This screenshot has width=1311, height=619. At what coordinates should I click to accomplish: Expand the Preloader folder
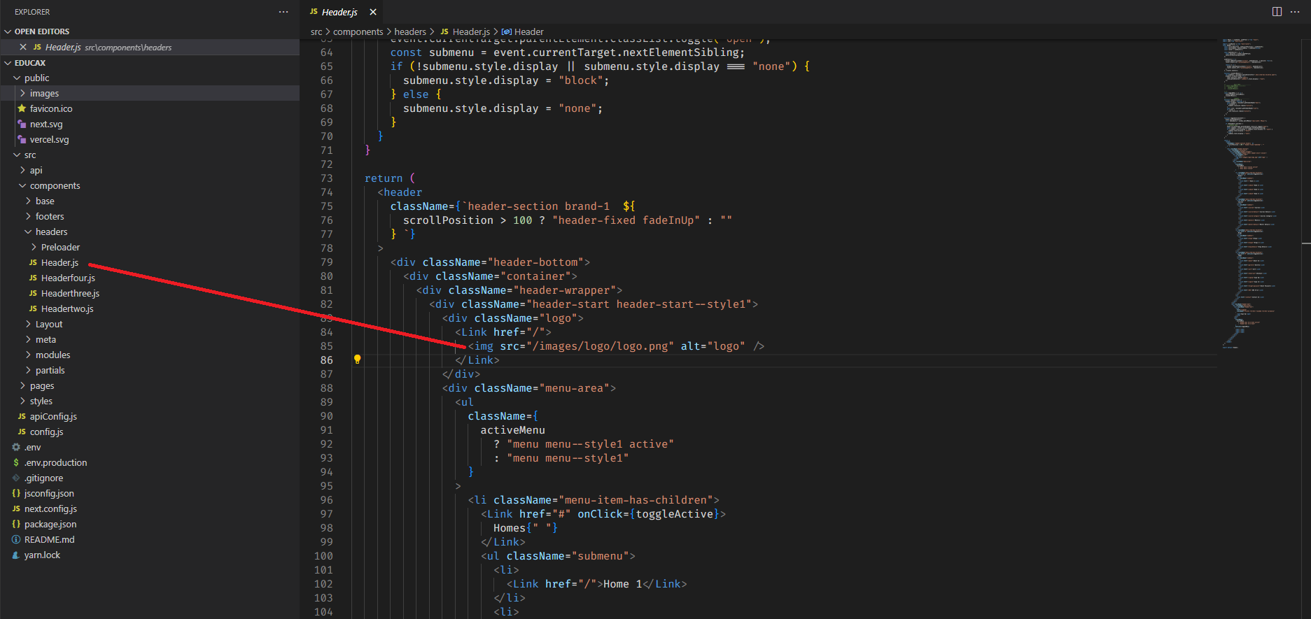(60, 247)
